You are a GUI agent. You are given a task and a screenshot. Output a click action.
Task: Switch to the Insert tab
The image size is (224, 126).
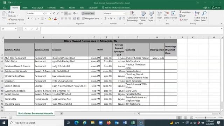(x=25, y=8)
